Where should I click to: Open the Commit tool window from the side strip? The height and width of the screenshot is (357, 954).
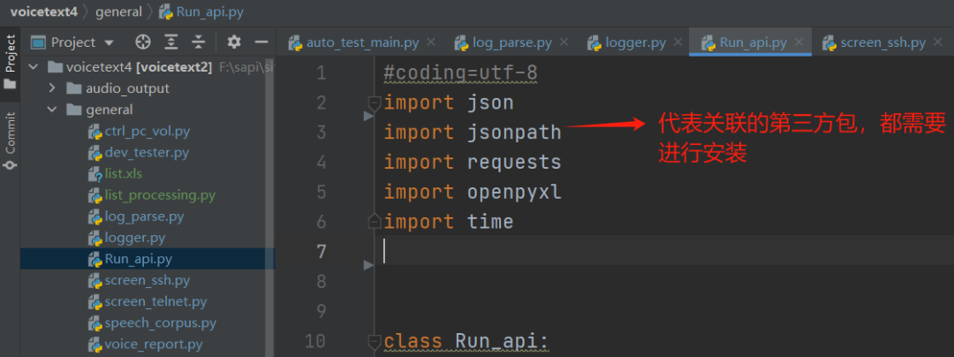coord(10,141)
